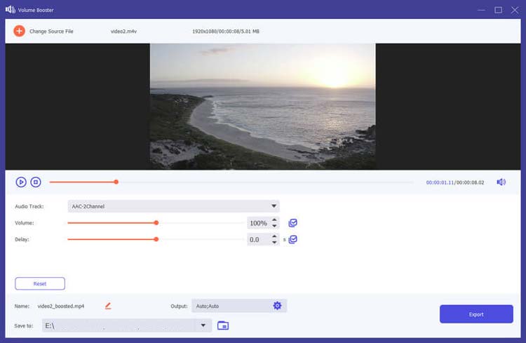The height and width of the screenshot is (343, 526).
Task: Open output settings with the gear icon
Action: (277, 305)
